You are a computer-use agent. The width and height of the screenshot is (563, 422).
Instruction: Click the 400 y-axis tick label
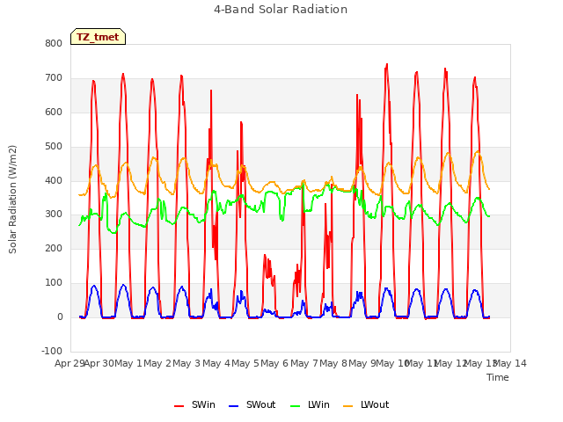54,180
